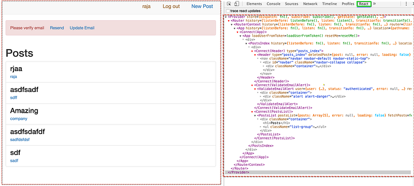This screenshot has height=186, width=414.
Task: Open the asdfsdafdf post
Action: (27, 132)
